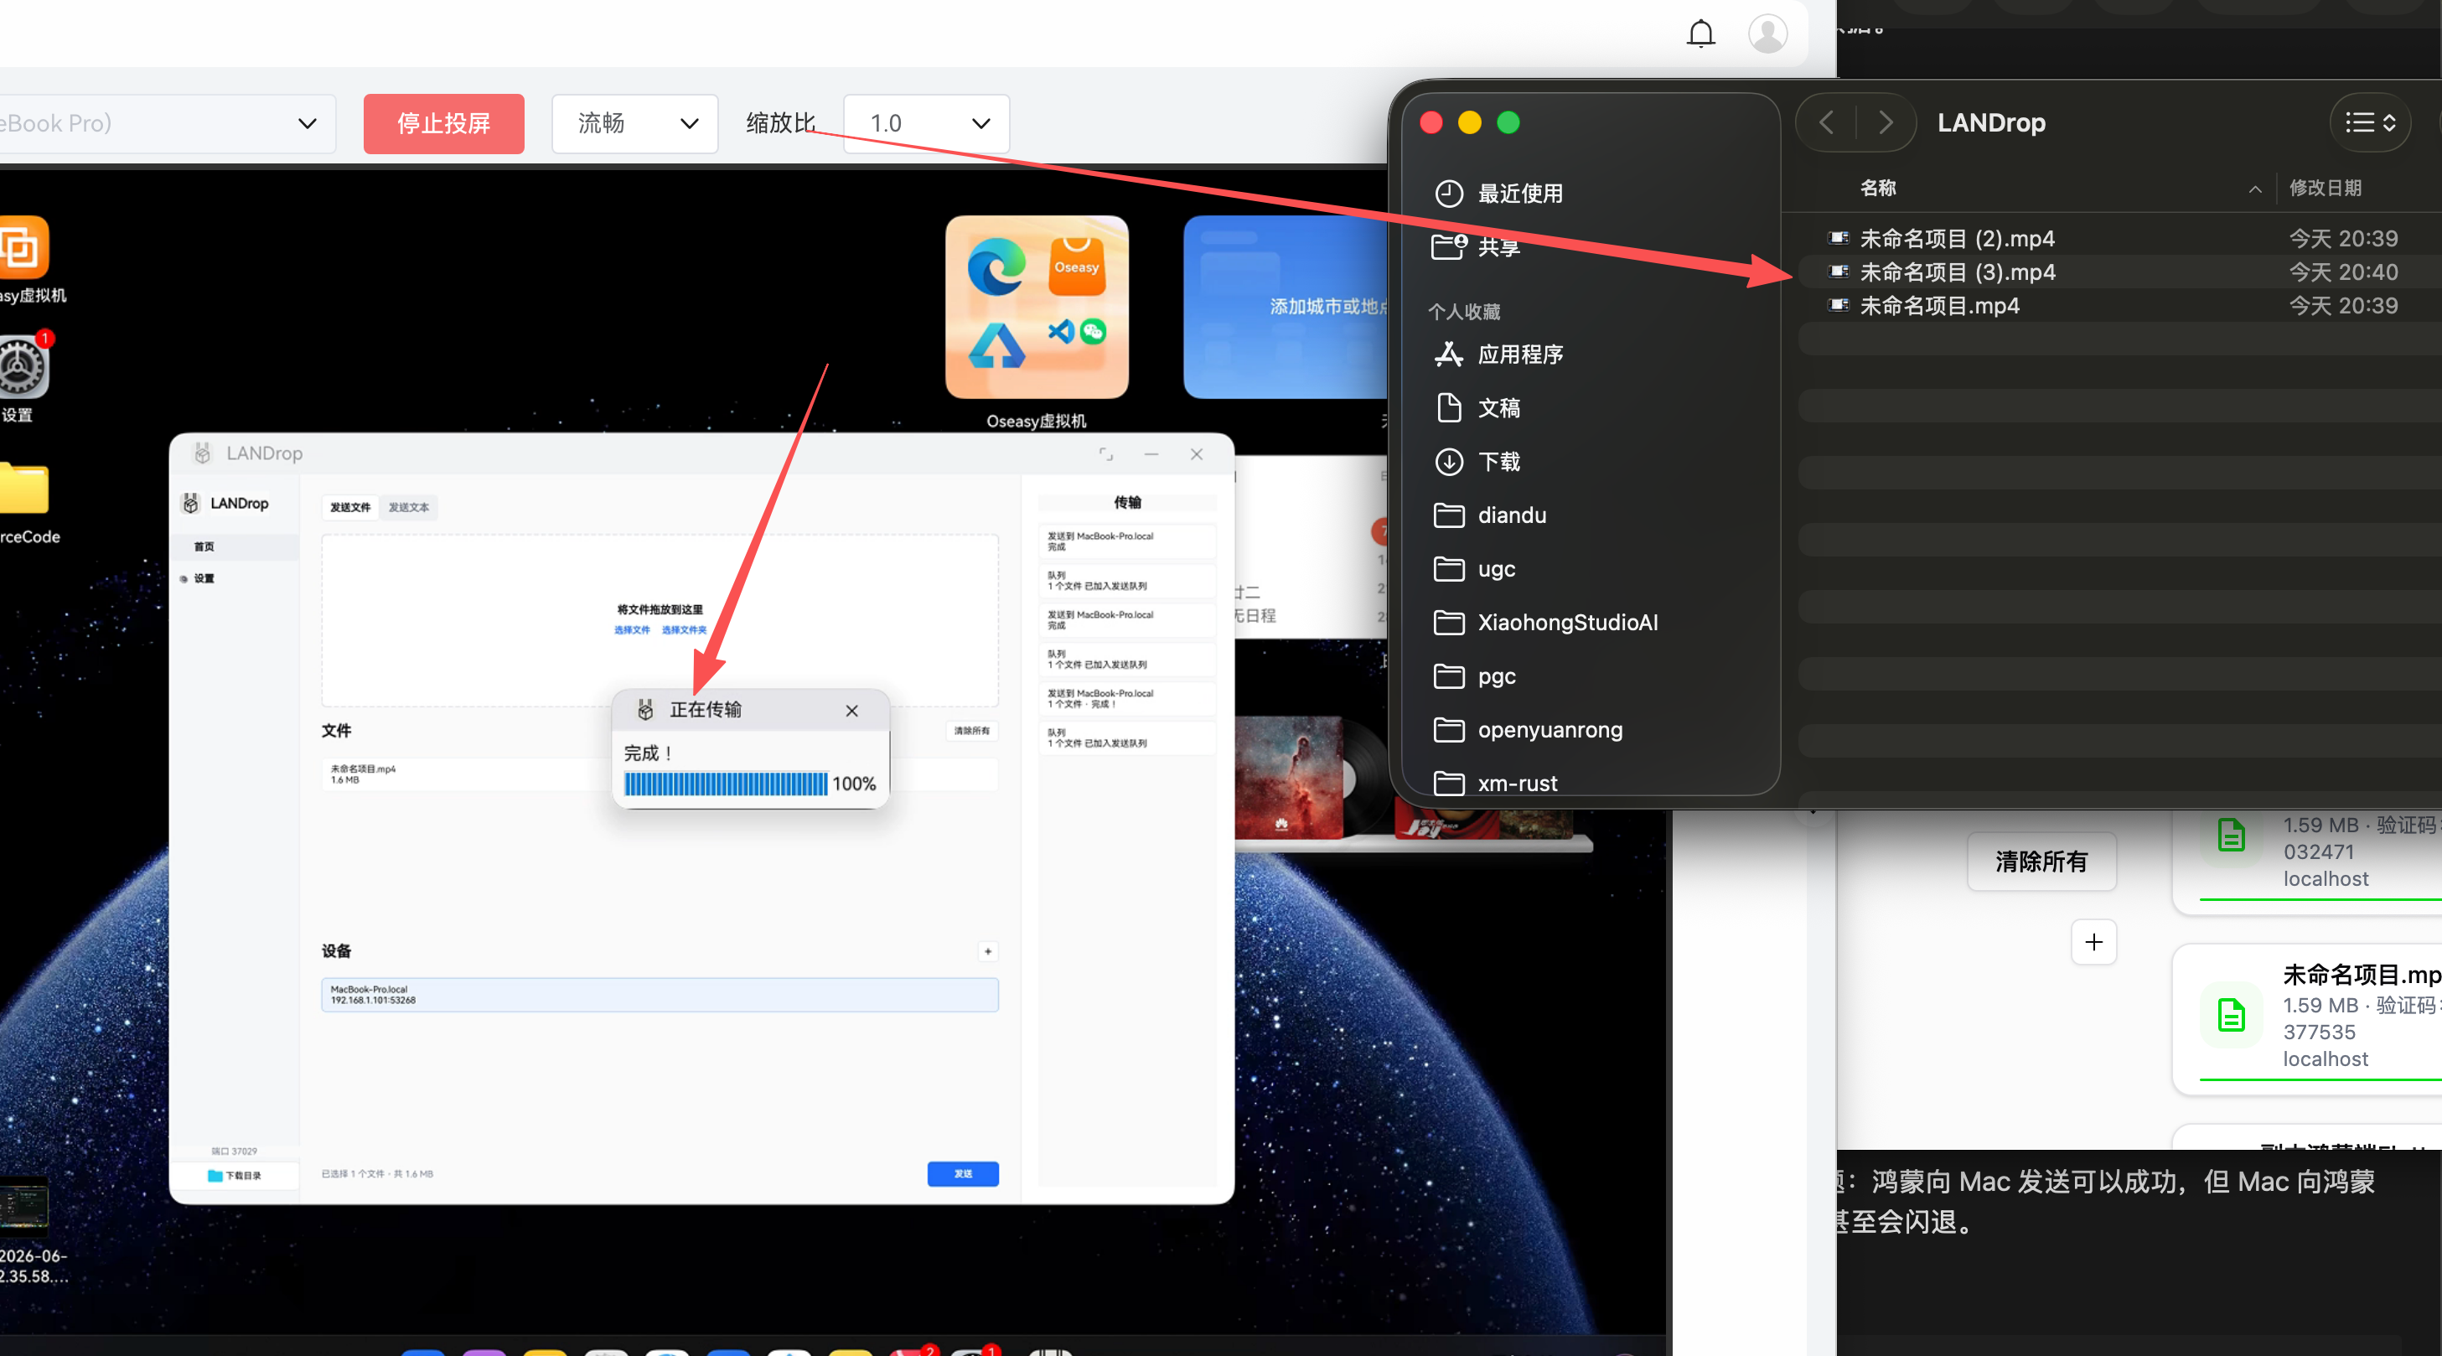Image resolution: width=2442 pixels, height=1356 pixels.
Task: Click the 100% transfer progress bar
Action: [727, 784]
